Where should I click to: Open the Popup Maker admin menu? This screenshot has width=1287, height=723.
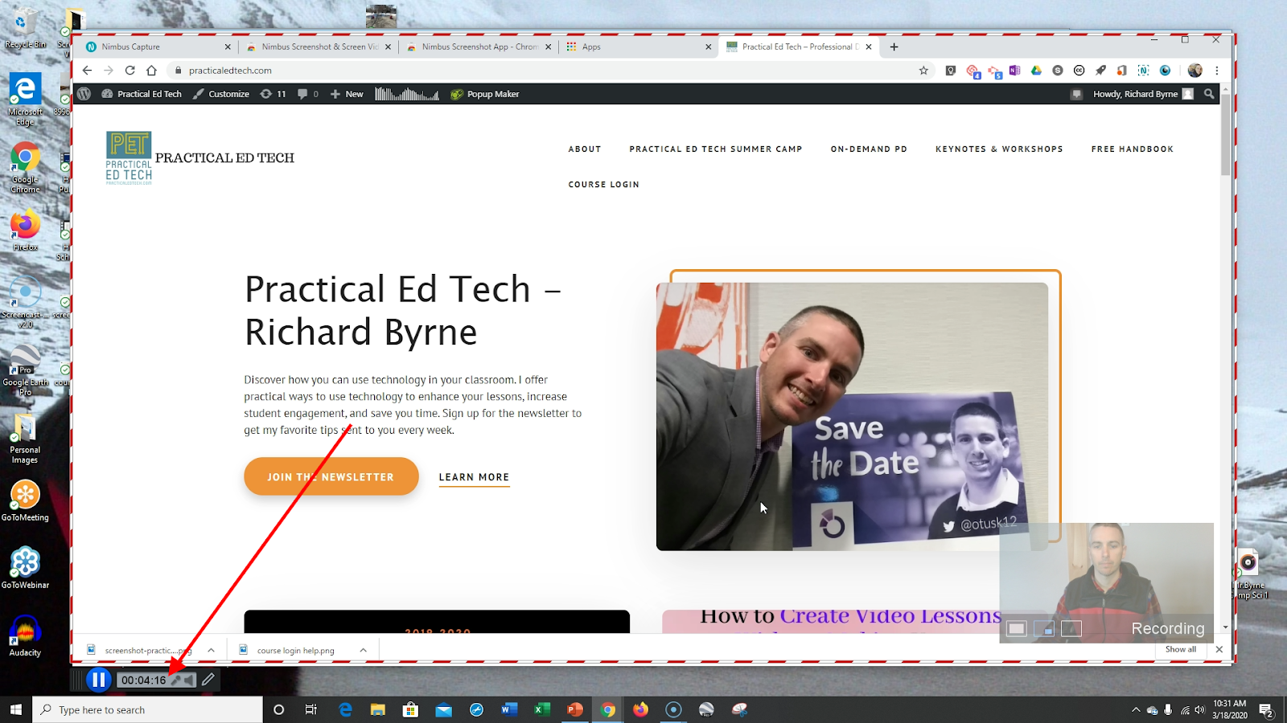(x=485, y=94)
